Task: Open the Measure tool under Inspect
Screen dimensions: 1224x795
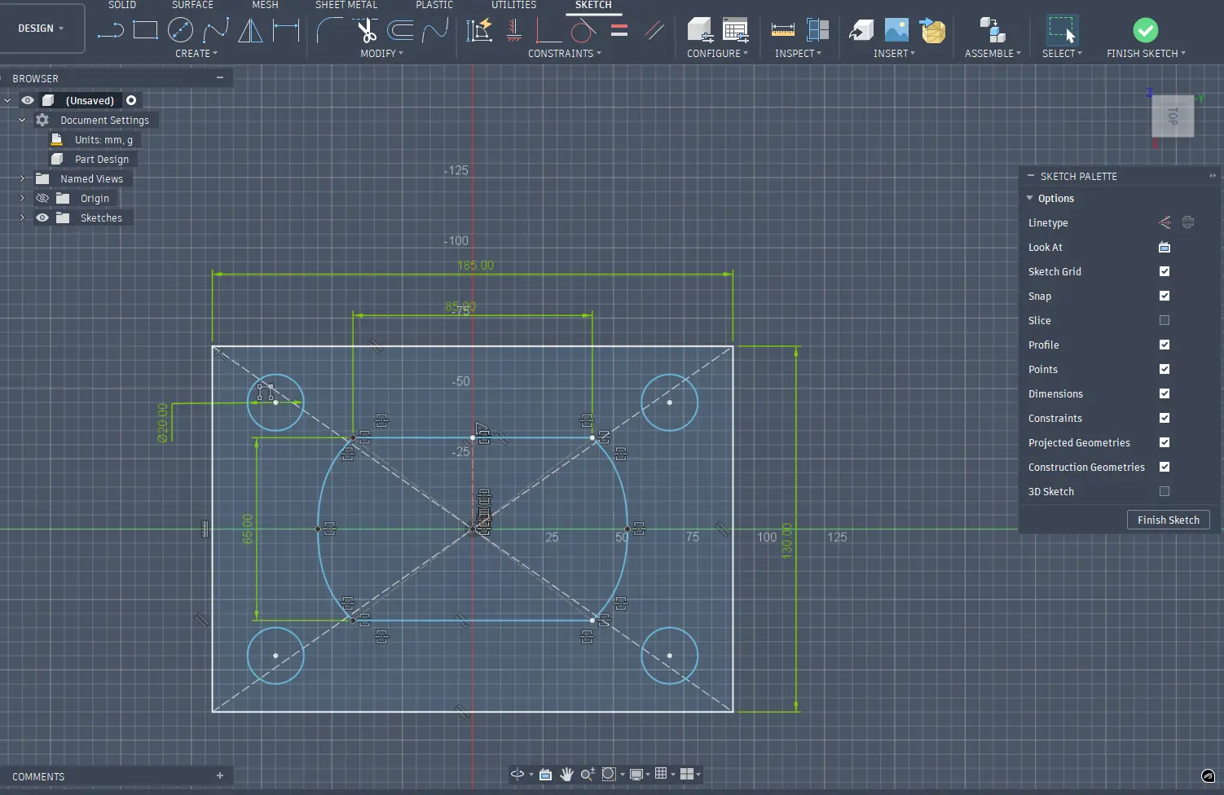Action: (x=782, y=31)
